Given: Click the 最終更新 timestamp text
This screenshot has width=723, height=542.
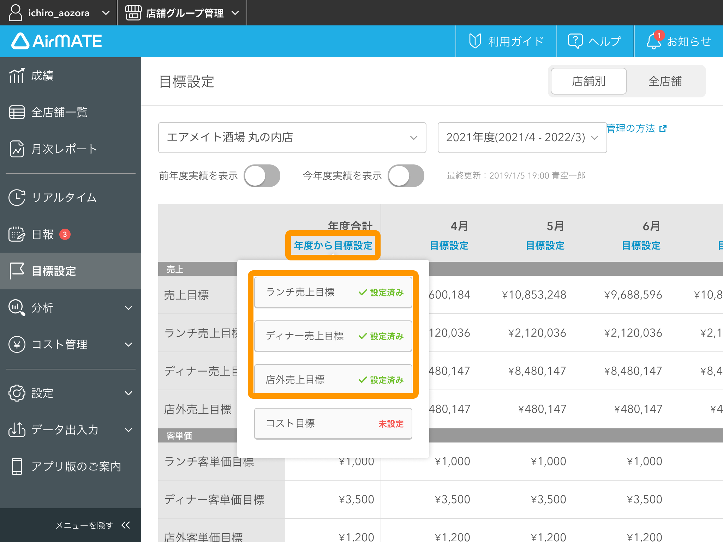Looking at the screenshot, I should tap(516, 176).
